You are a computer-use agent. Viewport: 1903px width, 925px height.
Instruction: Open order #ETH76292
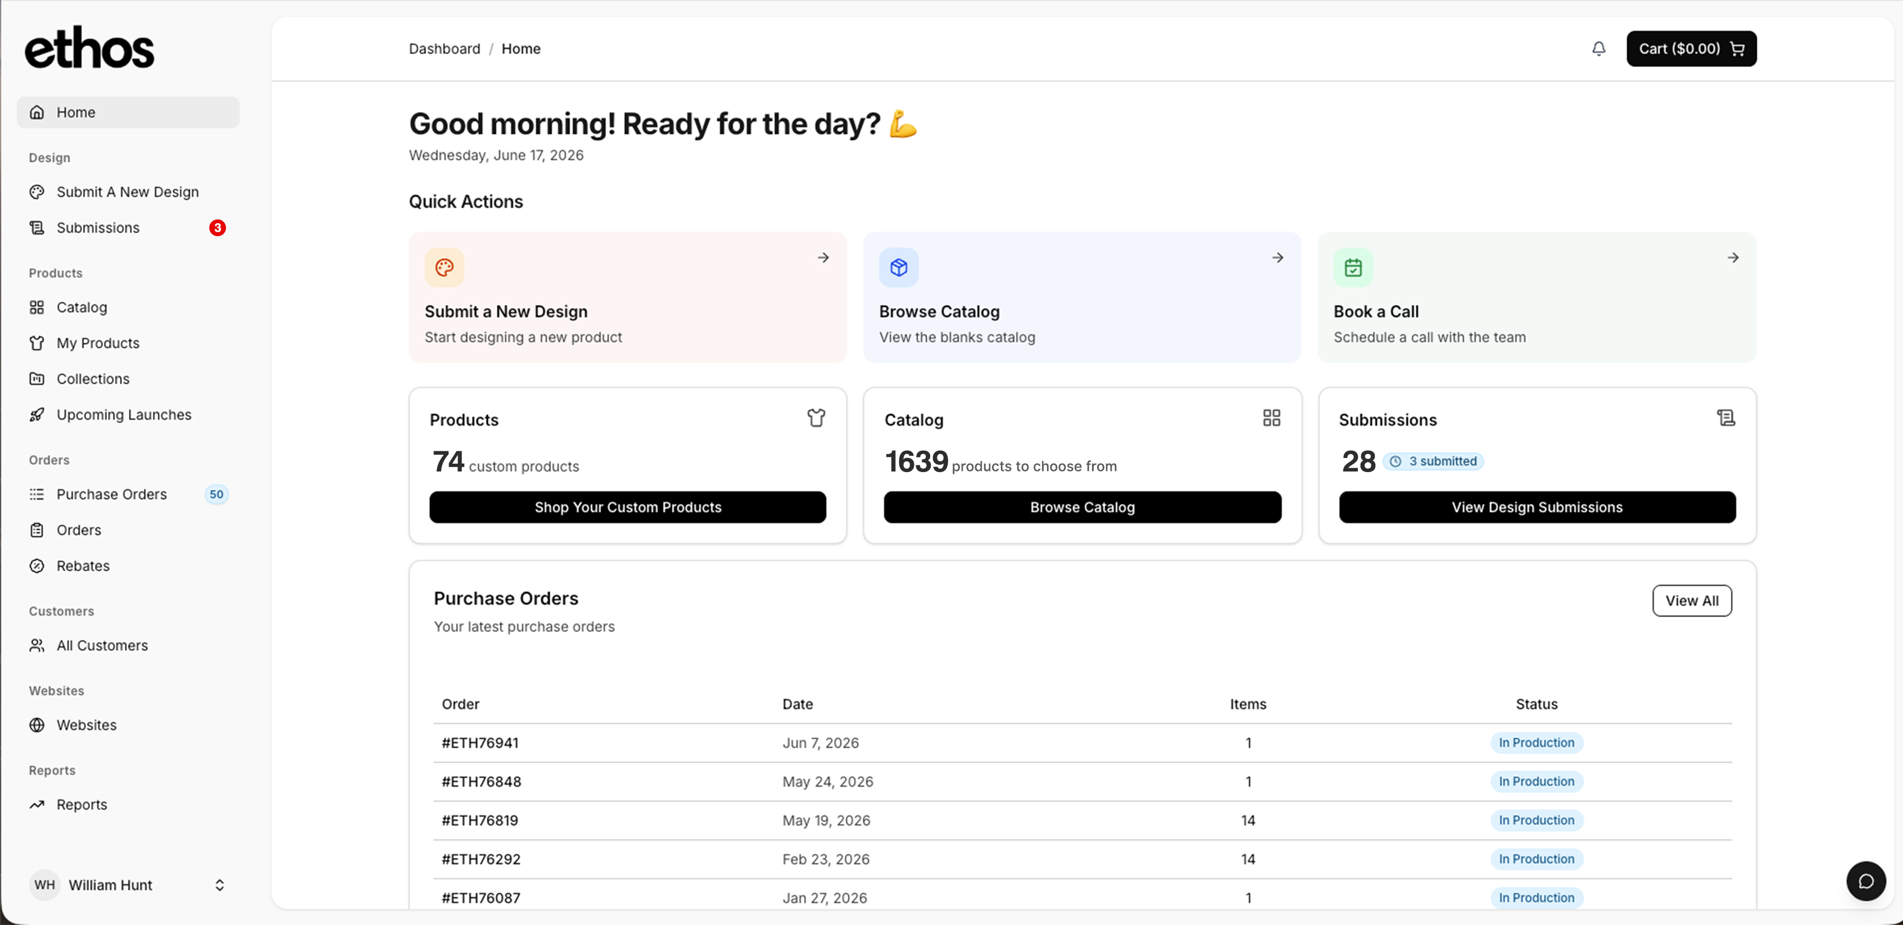coord(481,859)
